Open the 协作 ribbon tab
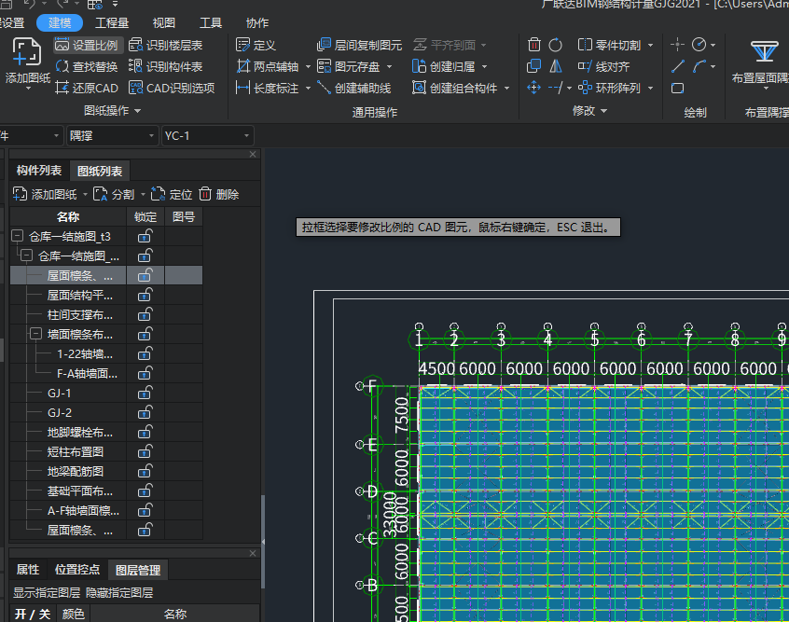 click(257, 22)
